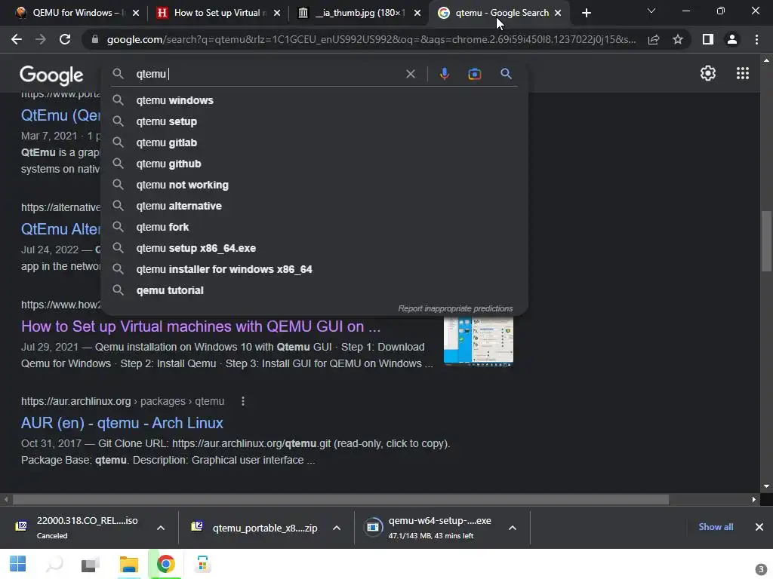Image resolution: width=773 pixels, height=579 pixels.
Task: Click 'Report inappropriate predictions' link
Action: [455, 308]
